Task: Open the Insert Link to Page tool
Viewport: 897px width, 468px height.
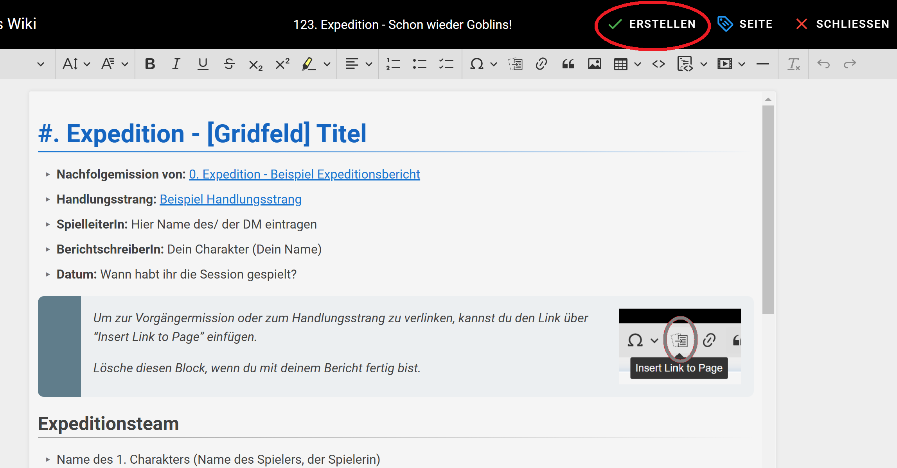Action: tap(516, 64)
